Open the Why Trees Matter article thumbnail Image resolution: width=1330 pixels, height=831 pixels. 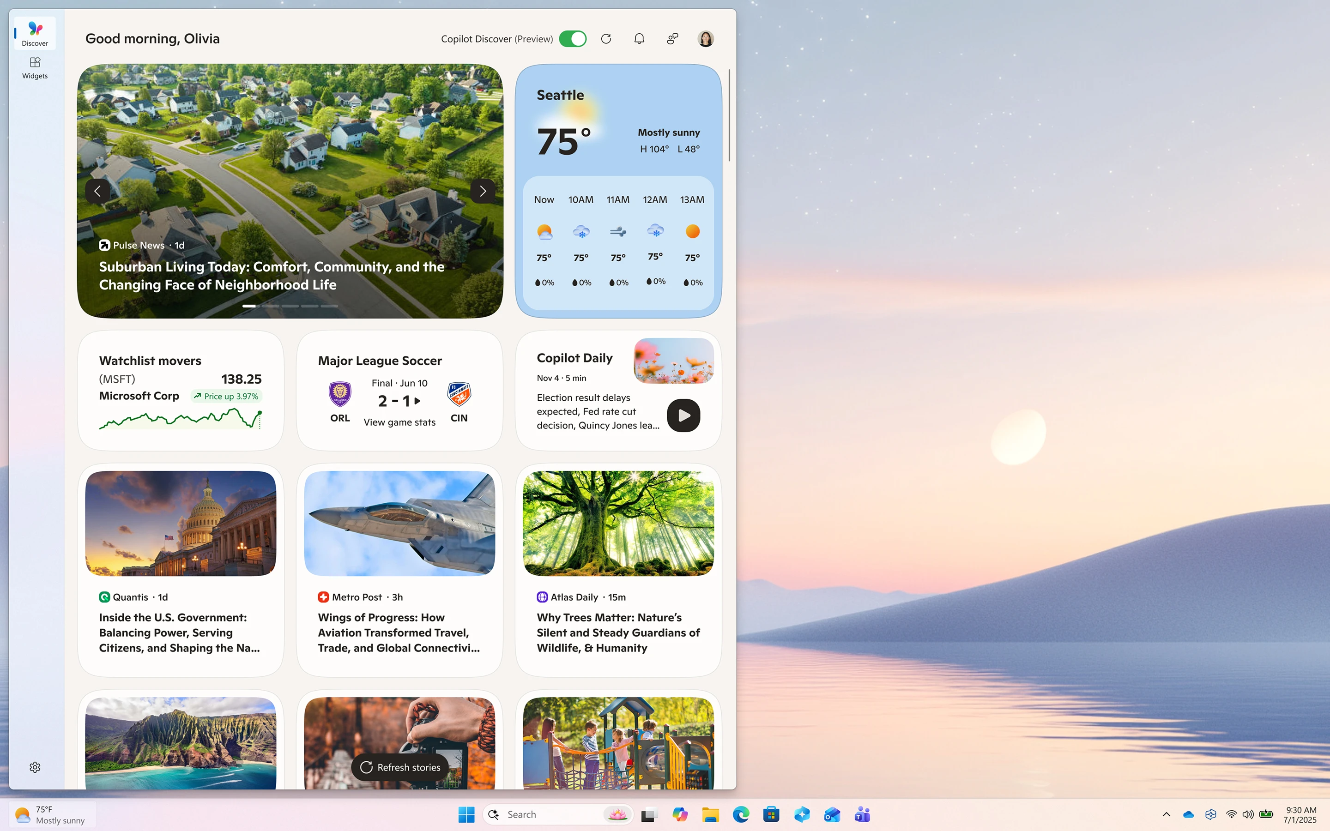click(x=618, y=523)
